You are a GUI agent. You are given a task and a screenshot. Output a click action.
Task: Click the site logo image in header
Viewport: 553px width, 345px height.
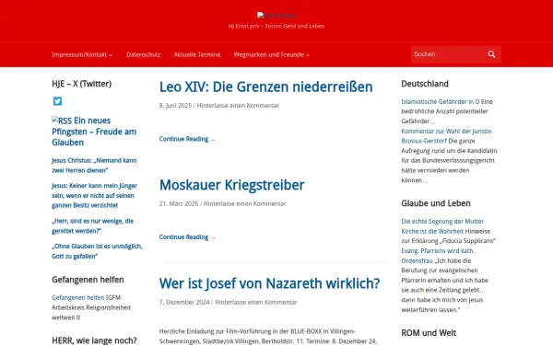[x=276, y=16]
